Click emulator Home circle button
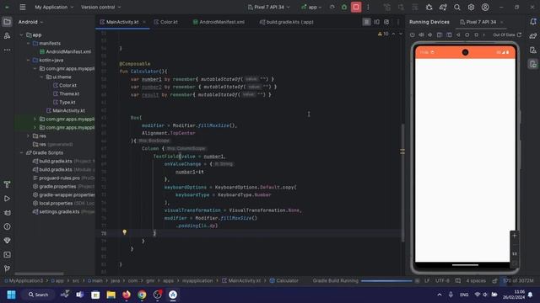 (467, 35)
